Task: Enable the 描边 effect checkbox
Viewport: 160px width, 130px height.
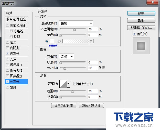Action: 7,42
